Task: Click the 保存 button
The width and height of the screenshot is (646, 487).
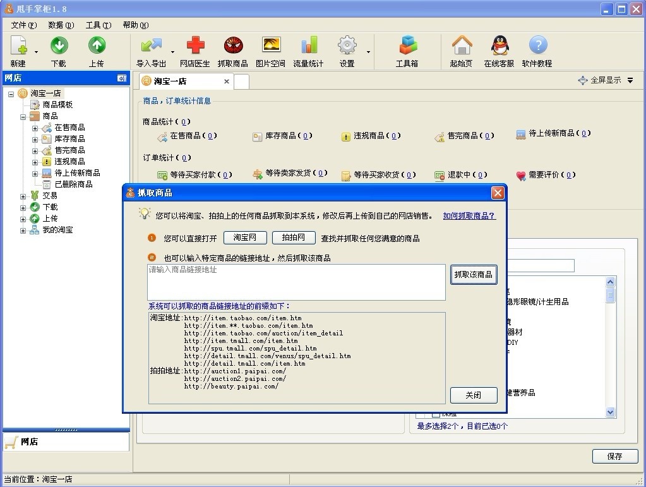Action: tap(615, 456)
